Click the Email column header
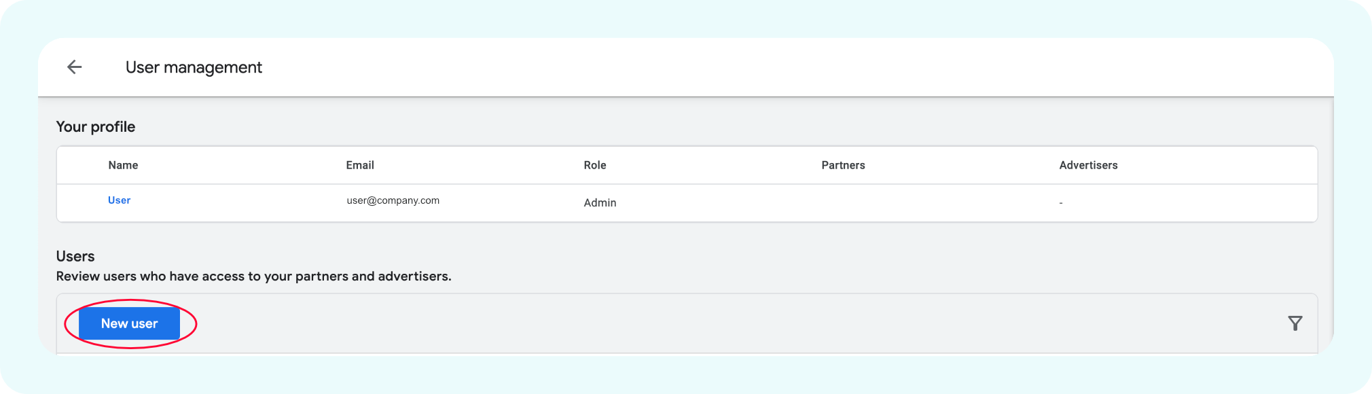 coord(360,165)
